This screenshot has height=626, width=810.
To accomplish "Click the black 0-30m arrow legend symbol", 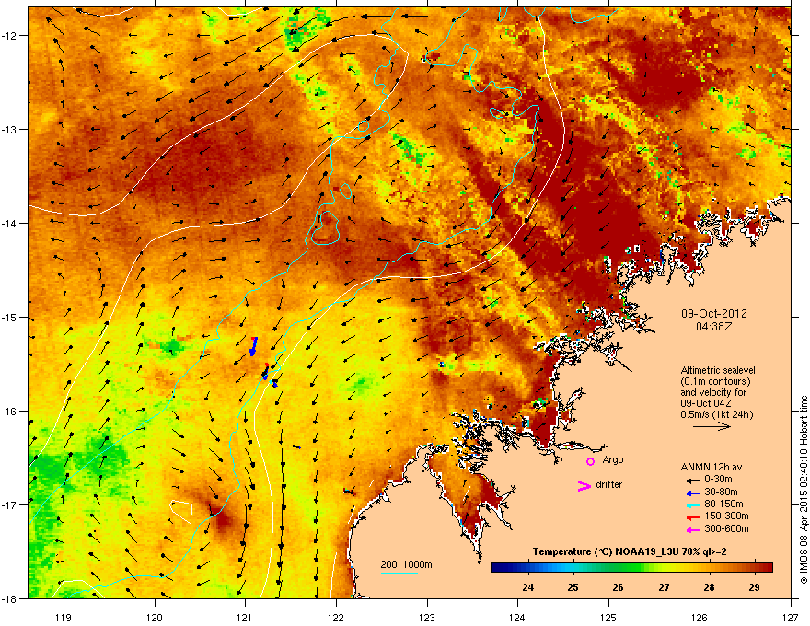I will (693, 481).
